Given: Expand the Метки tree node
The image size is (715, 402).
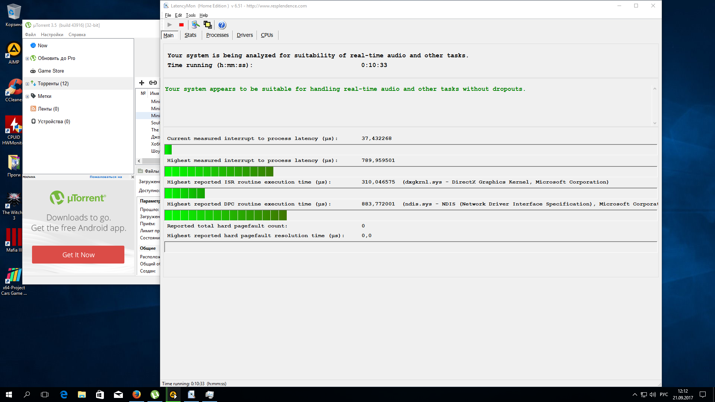Looking at the screenshot, I should click(x=27, y=96).
